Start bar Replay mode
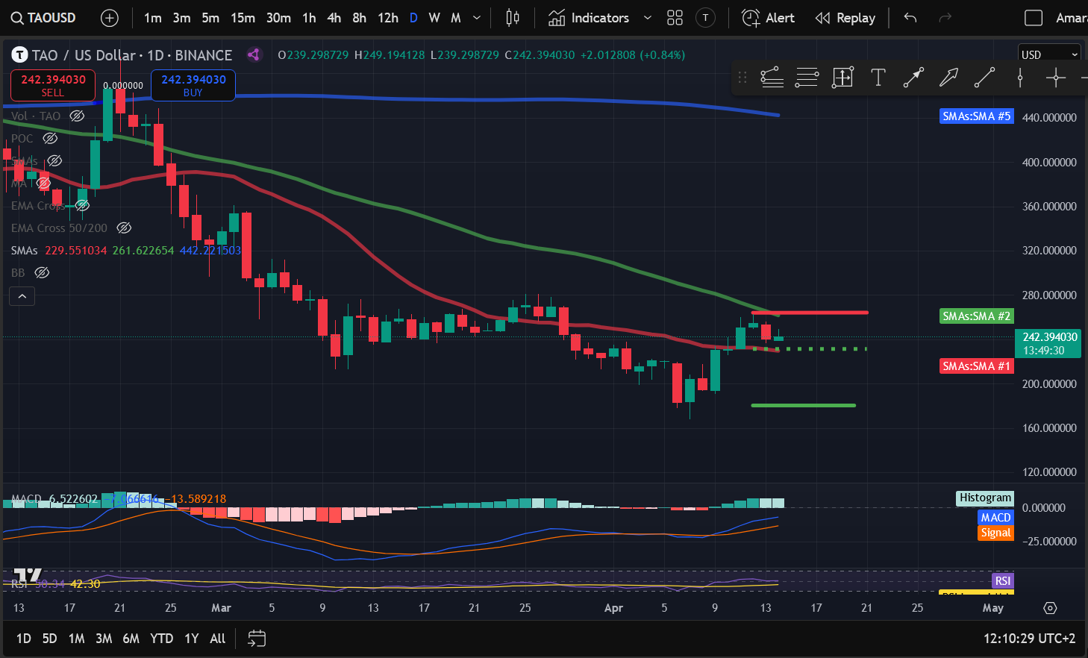The width and height of the screenshot is (1088, 658). (845, 18)
